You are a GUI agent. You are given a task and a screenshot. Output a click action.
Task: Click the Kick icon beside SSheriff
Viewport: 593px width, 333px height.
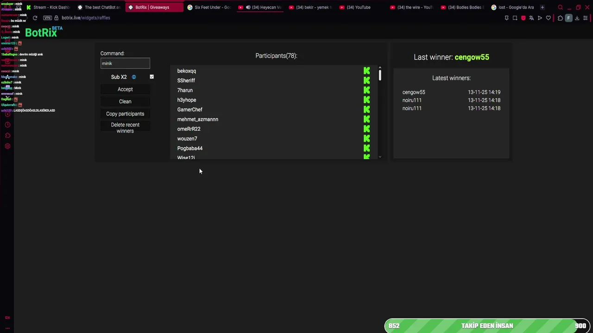(366, 80)
